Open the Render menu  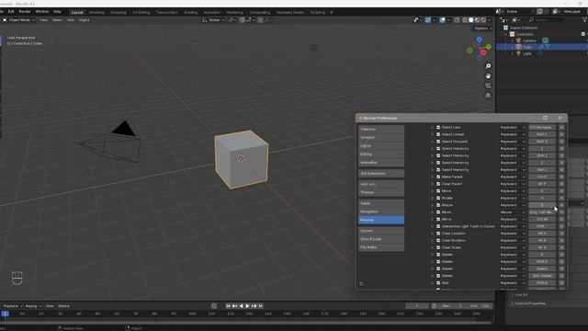coord(25,12)
